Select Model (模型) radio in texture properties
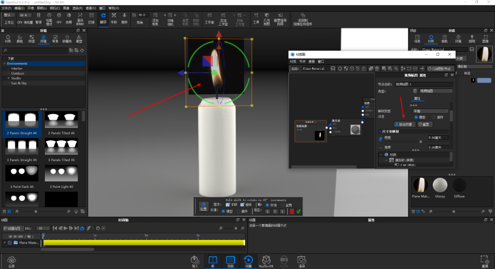Image resolution: width=495 pixels, height=269 pixels. coord(416,117)
